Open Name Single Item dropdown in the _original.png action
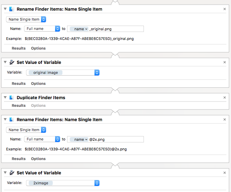Screen dimensions: 231x192 (26, 19)
